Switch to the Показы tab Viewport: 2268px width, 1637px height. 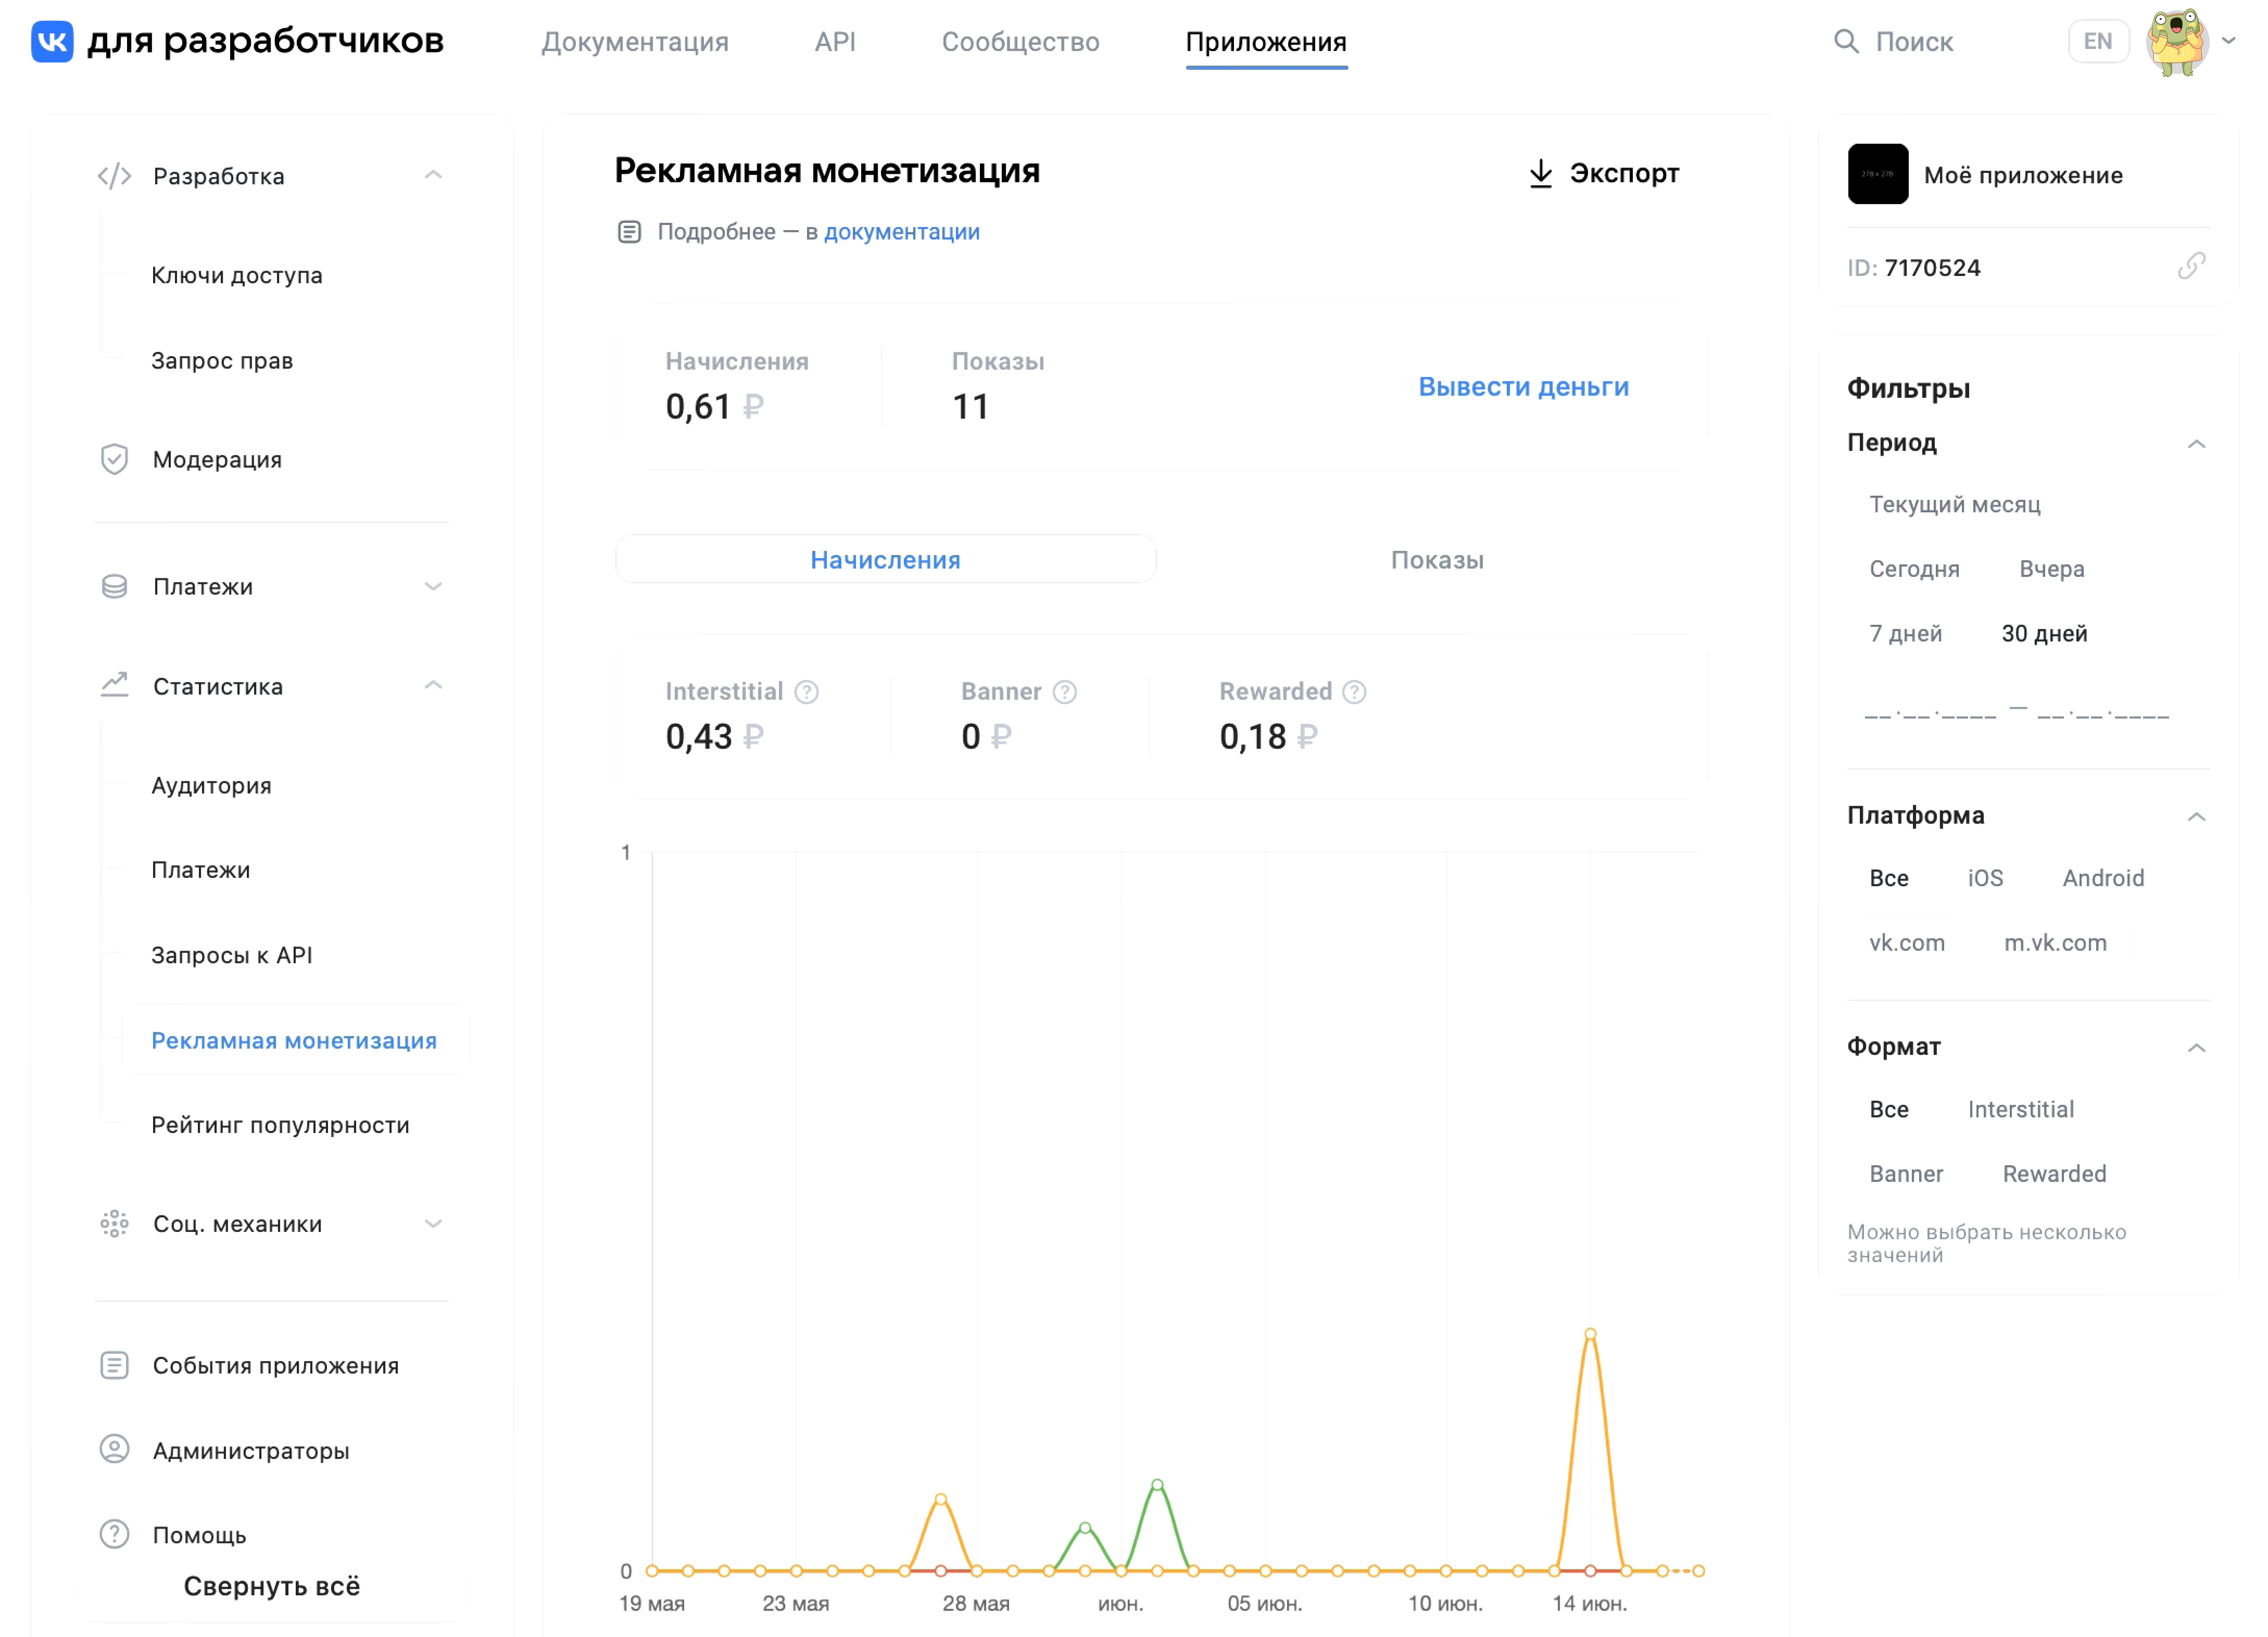coord(1437,560)
